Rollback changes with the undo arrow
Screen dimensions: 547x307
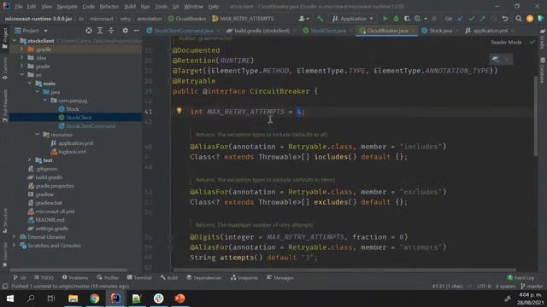click(505, 19)
